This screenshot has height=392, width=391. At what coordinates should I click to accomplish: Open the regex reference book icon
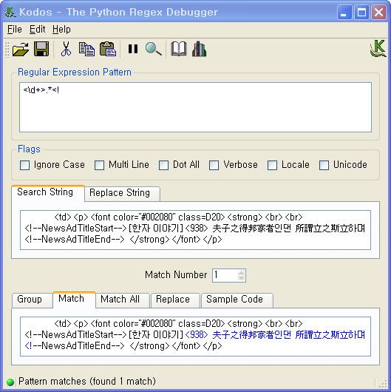coord(179,49)
